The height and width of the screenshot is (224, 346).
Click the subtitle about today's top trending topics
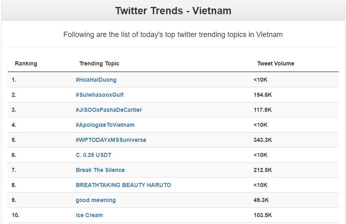tap(173, 35)
